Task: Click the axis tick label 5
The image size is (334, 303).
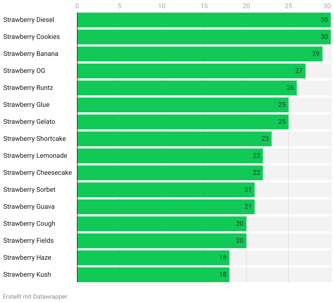Action: (119, 6)
